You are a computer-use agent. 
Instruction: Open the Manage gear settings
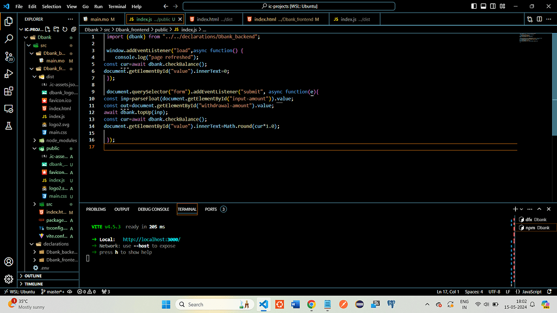click(9, 279)
